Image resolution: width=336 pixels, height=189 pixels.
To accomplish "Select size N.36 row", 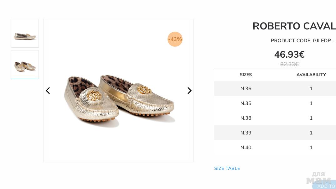I will (246, 89).
